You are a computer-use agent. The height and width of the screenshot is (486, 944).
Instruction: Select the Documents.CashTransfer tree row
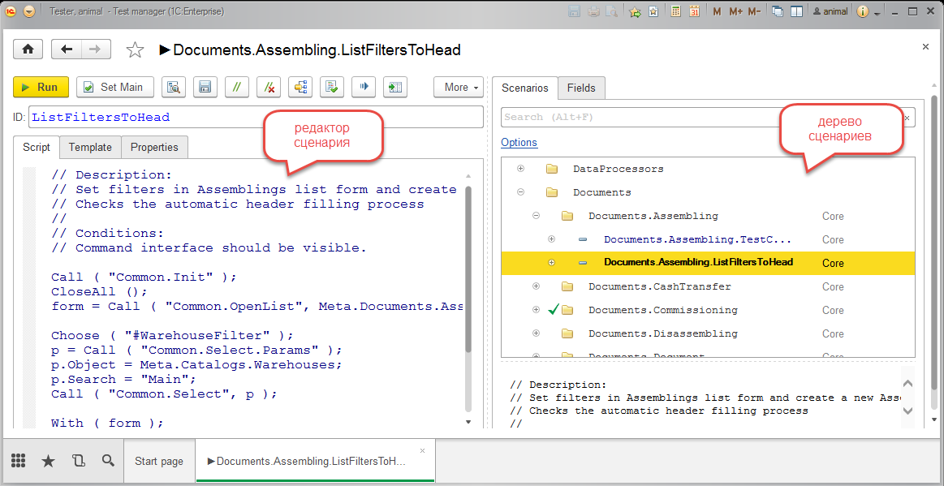708,286
